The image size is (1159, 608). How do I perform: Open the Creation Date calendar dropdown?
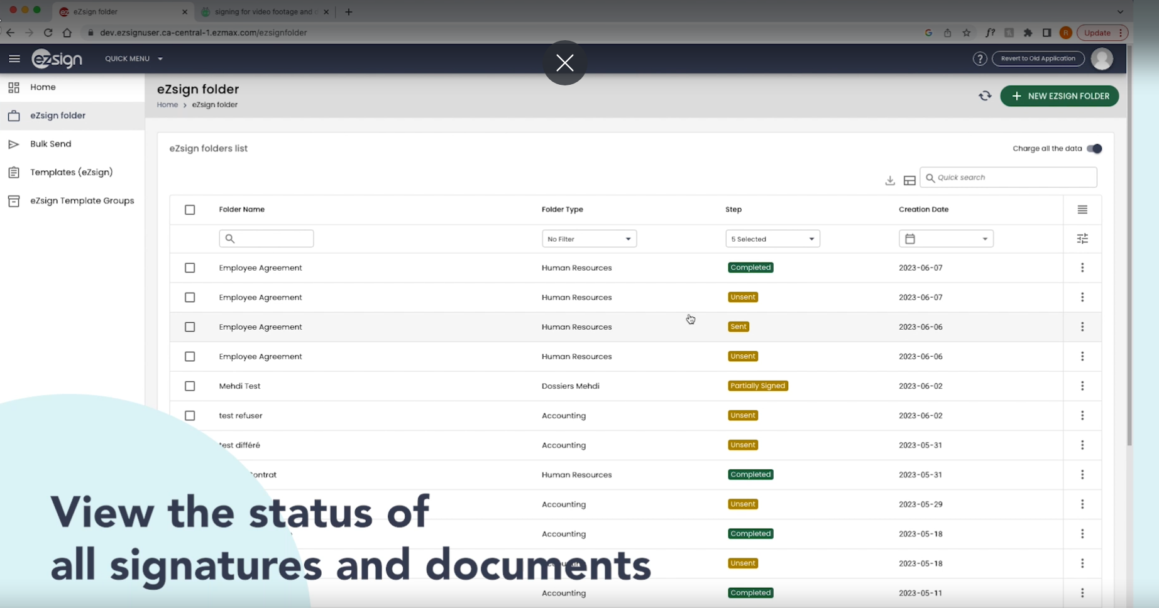click(946, 239)
